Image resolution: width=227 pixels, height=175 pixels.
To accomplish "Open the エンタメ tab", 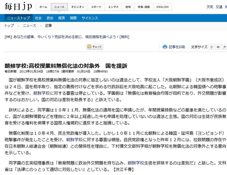I will [113, 7].
